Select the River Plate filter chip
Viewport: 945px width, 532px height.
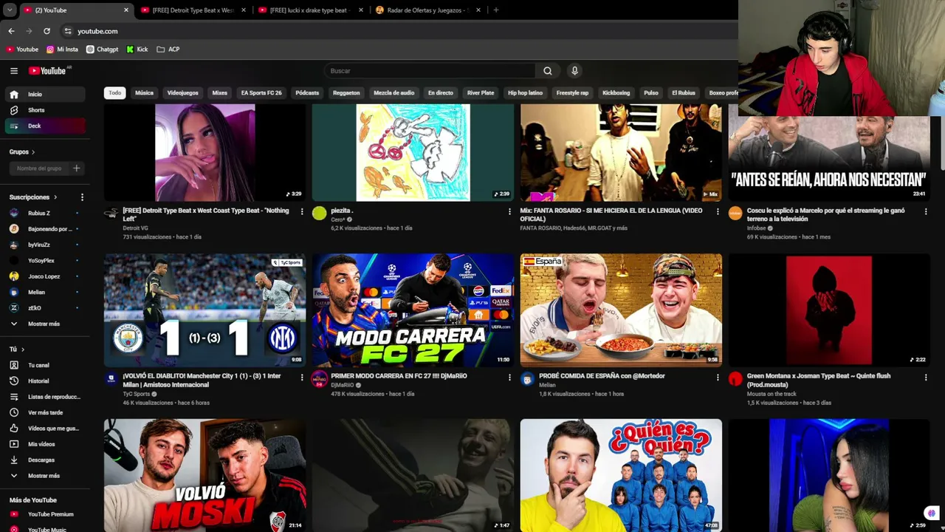[481, 93]
